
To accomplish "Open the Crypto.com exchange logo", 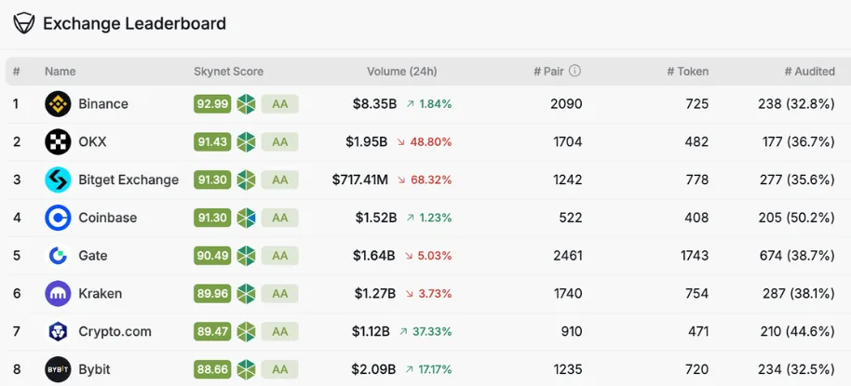I will tap(58, 332).
